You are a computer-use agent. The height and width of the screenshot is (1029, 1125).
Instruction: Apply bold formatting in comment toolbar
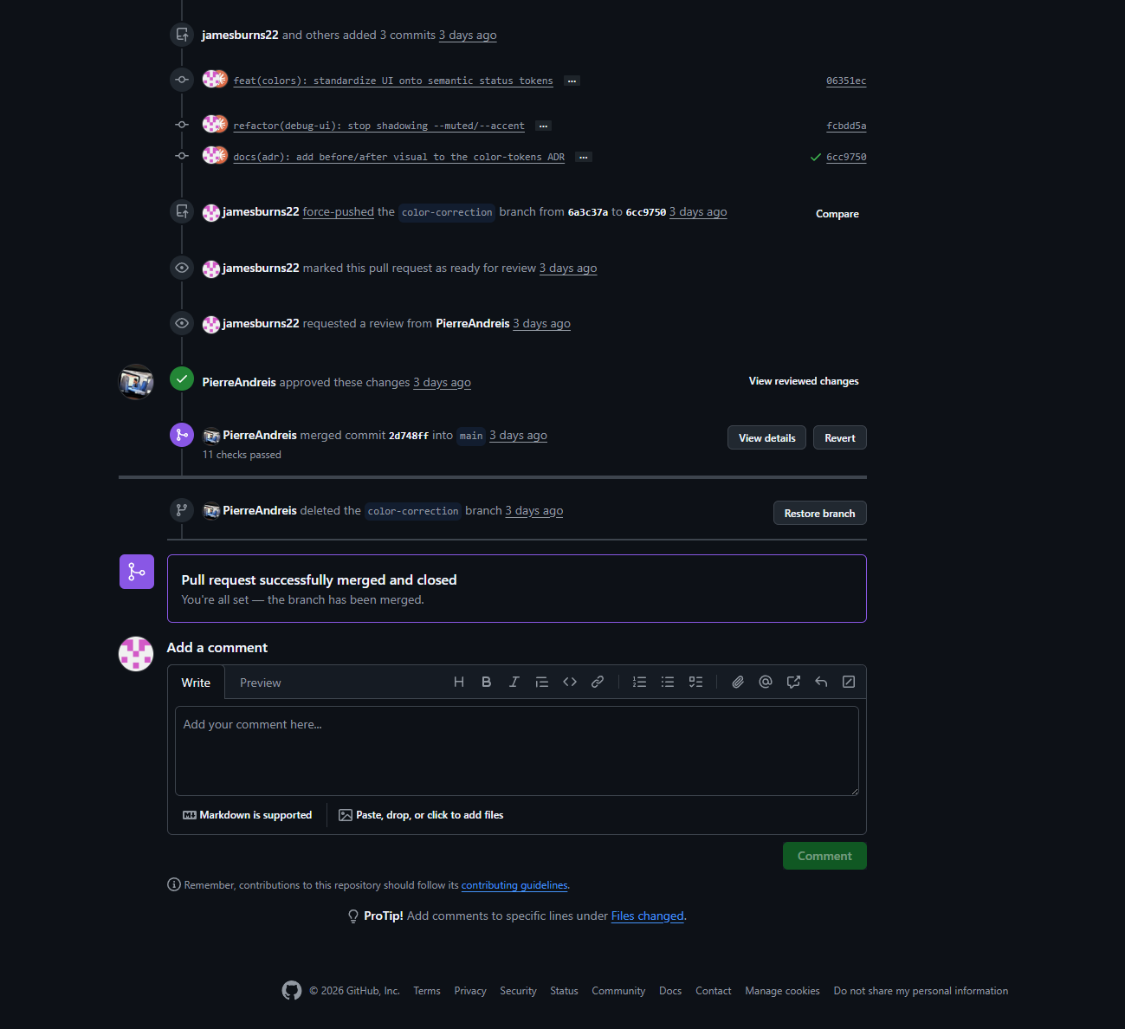coord(487,683)
